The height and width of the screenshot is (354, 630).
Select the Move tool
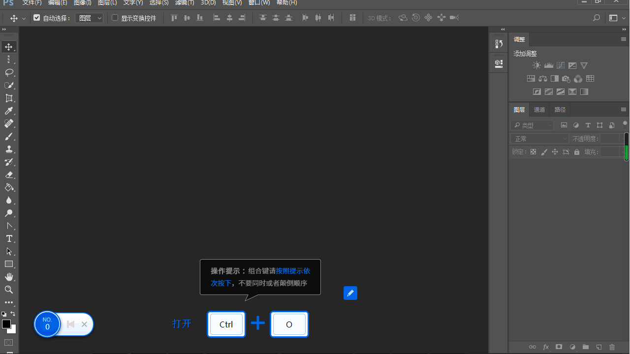click(9, 47)
